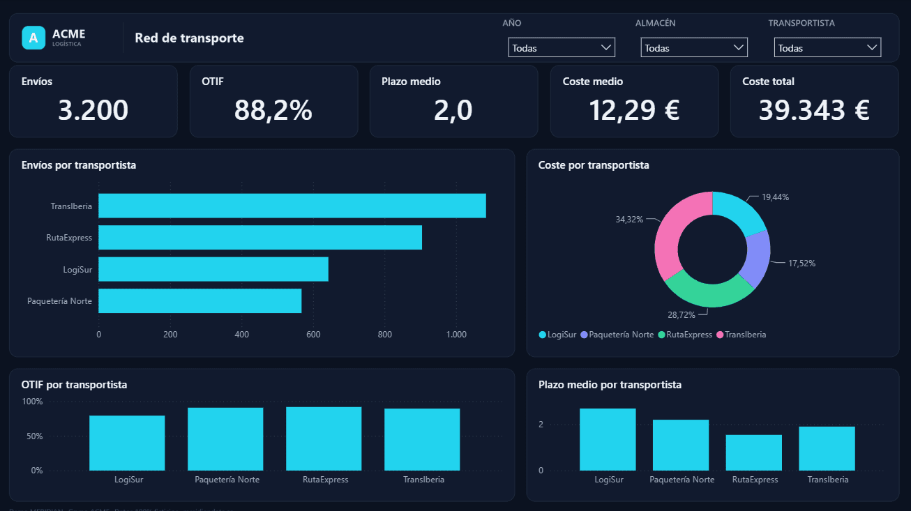Click the 34,32% donut data label

(628, 219)
